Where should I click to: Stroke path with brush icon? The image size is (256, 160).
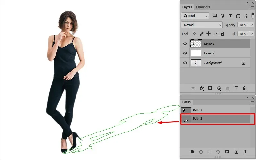(x=201, y=152)
